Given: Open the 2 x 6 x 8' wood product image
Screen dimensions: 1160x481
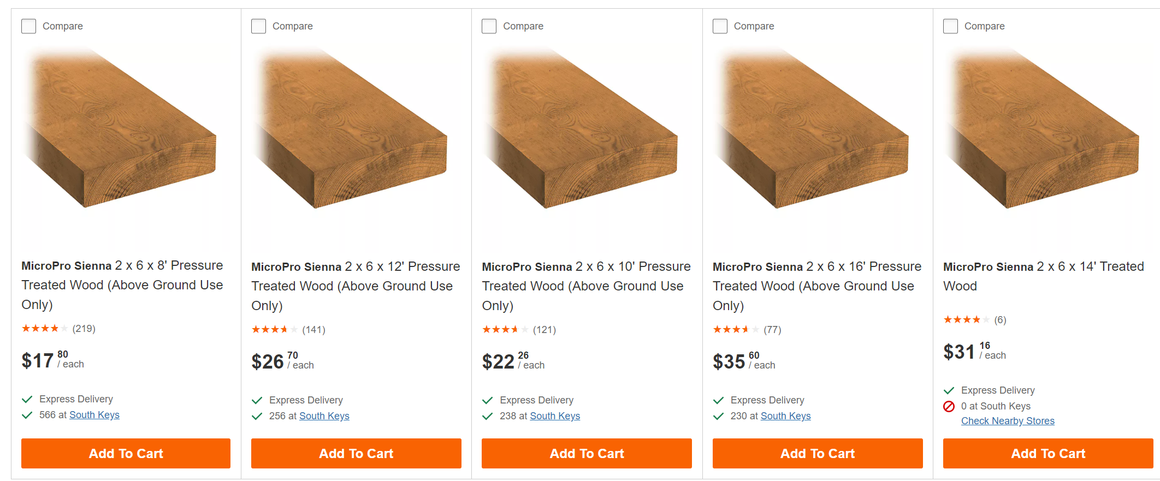Looking at the screenshot, I should tap(123, 131).
